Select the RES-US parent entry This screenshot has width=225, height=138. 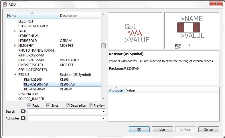24,75
